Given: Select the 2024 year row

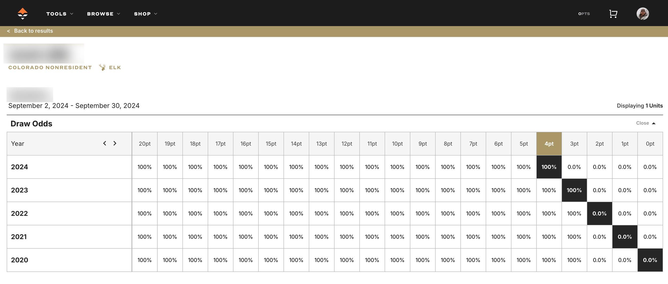Looking at the screenshot, I should point(19,167).
